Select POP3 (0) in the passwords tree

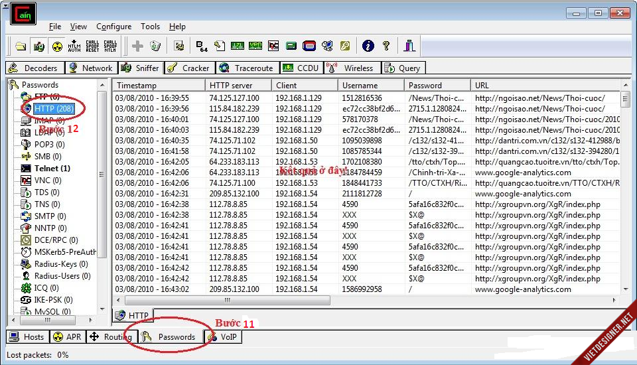(x=50, y=144)
